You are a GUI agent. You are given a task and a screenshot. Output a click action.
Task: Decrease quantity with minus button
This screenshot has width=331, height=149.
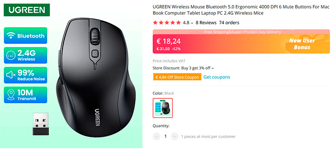[156, 137]
